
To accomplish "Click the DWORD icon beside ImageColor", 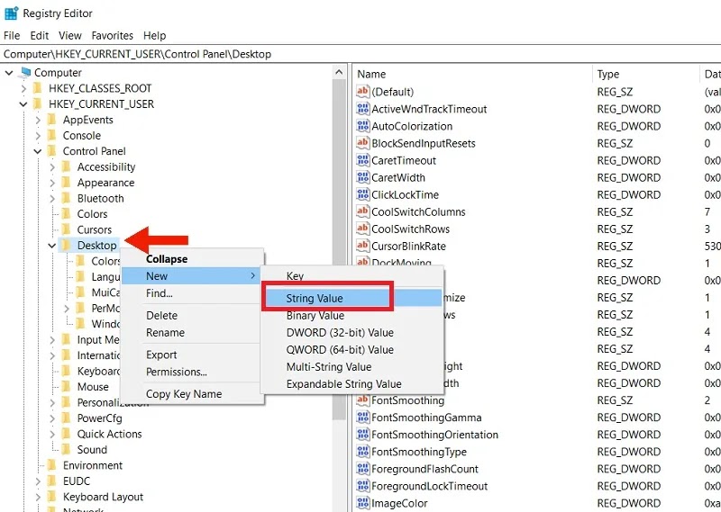I will [x=363, y=503].
